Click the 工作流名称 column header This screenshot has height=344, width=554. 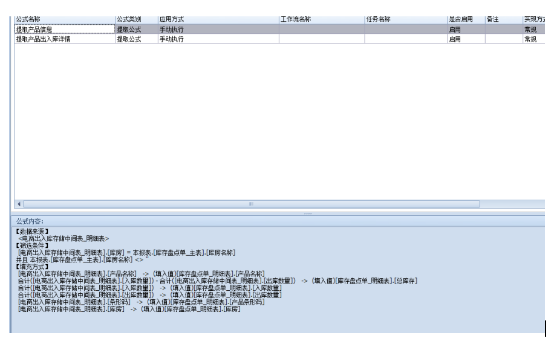coord(295,19)
